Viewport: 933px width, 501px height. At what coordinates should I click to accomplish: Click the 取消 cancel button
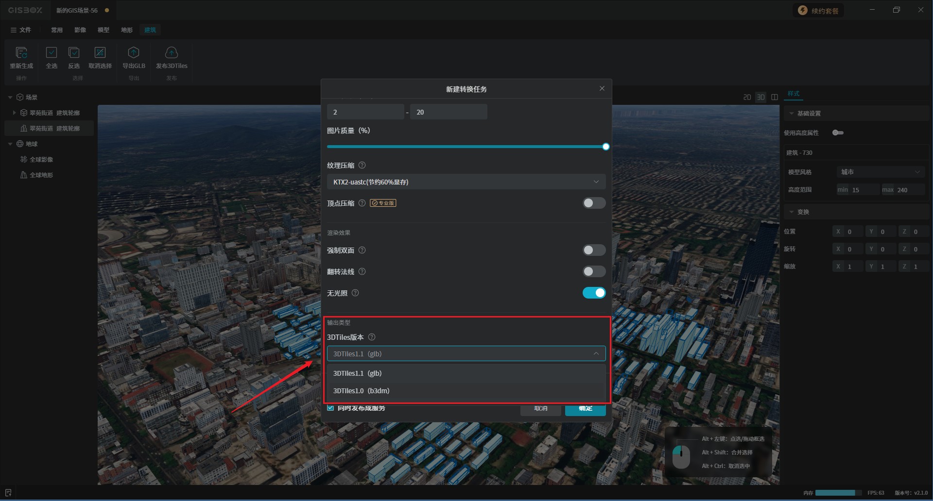541,409
